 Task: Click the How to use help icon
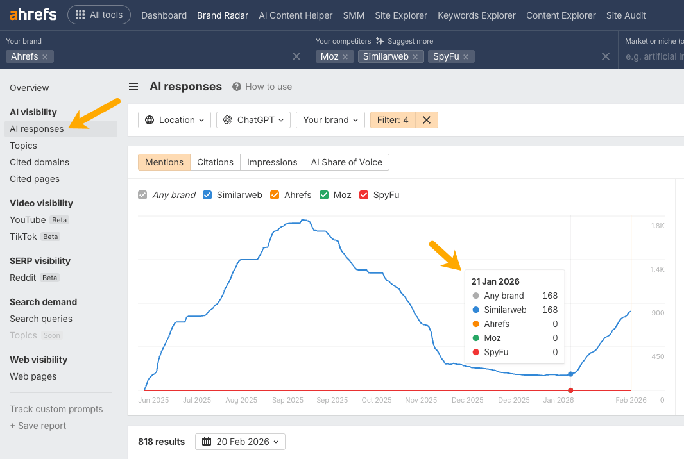tap(237, 87)
